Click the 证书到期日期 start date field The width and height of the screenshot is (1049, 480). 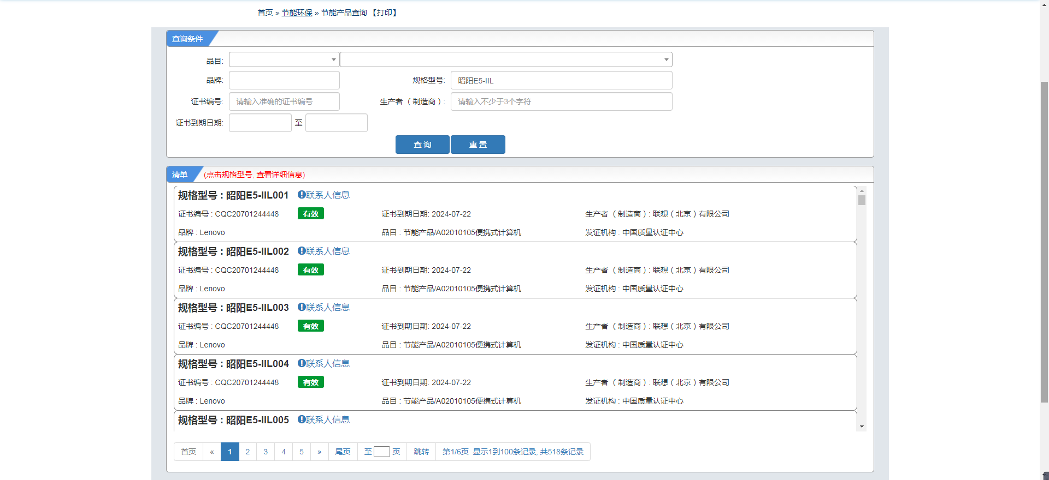260,123
